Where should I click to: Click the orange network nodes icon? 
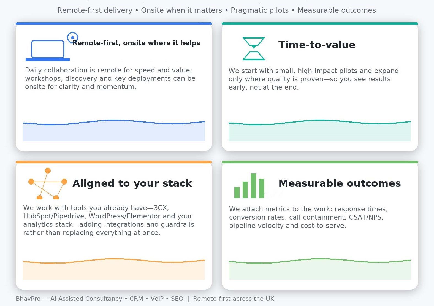(48, 184)
